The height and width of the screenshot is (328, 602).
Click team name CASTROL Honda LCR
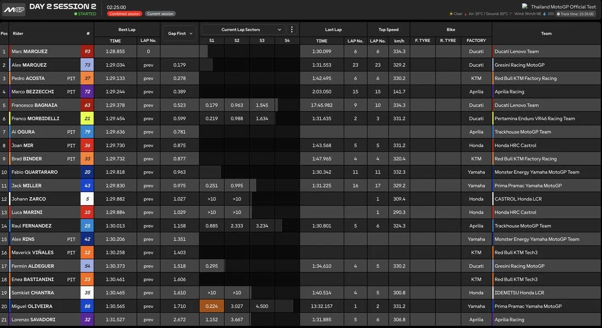[x=518, y=199]
